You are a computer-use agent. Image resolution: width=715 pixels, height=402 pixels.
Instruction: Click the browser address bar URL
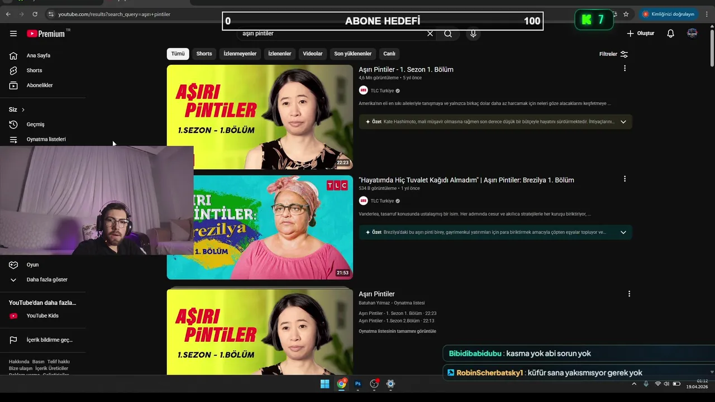(114, 14)
